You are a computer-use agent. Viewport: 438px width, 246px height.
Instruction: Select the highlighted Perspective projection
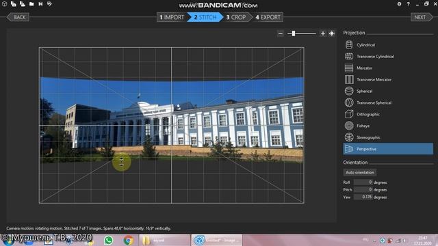388,149
